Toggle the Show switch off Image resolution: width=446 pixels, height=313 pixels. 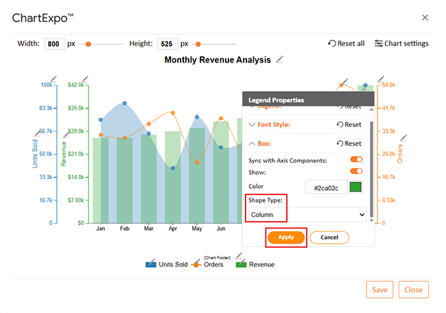click(x=356, y=171)
